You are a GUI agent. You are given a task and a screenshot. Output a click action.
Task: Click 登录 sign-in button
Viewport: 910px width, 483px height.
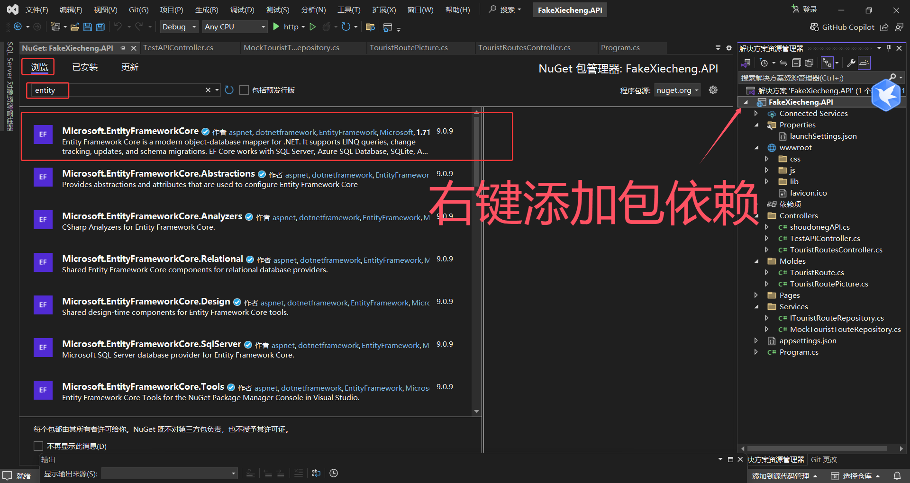[804, 9]
